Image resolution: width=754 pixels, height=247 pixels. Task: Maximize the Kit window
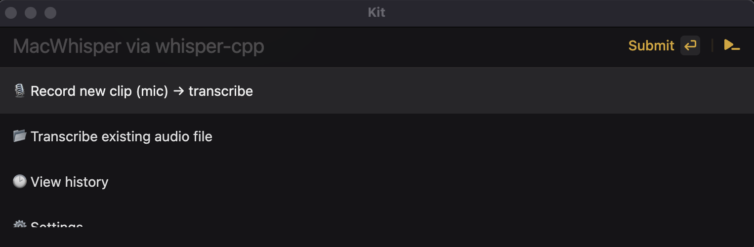pos(50,13)
